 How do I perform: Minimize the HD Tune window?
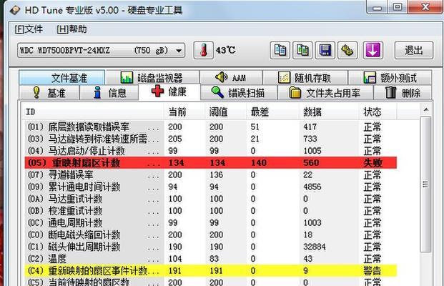pos(377,8)
